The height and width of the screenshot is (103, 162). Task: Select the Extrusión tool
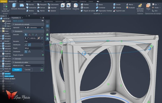14,6
